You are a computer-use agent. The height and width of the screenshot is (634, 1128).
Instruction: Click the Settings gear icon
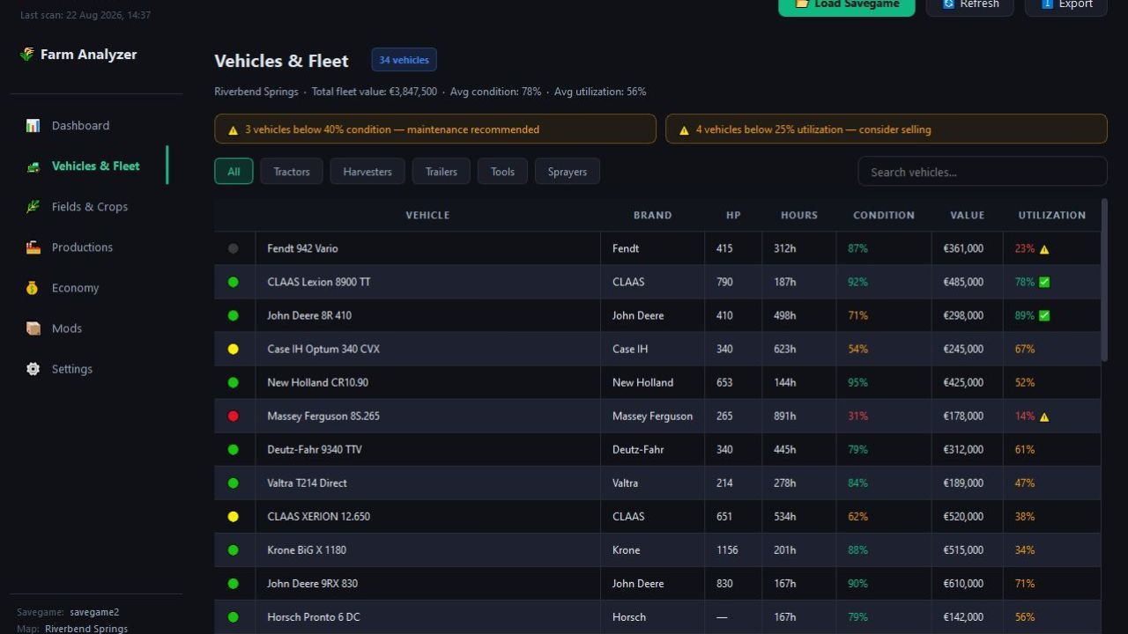[33, 369]
